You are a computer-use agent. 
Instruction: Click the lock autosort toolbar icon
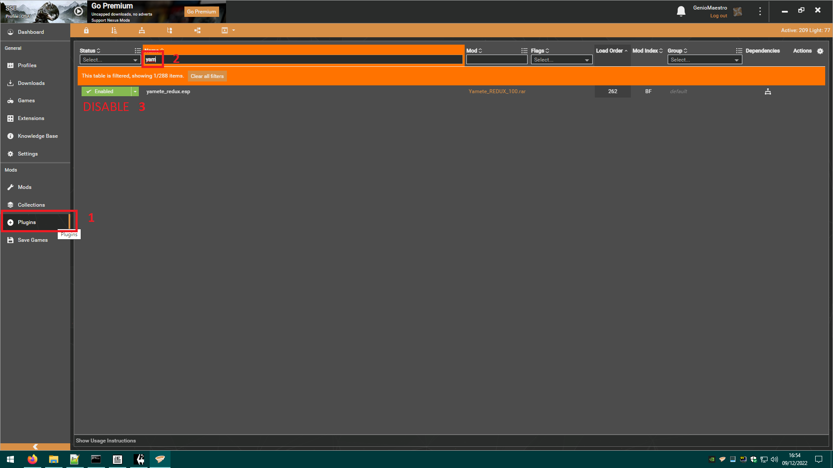pyautogui.click(x=86, y=30)
